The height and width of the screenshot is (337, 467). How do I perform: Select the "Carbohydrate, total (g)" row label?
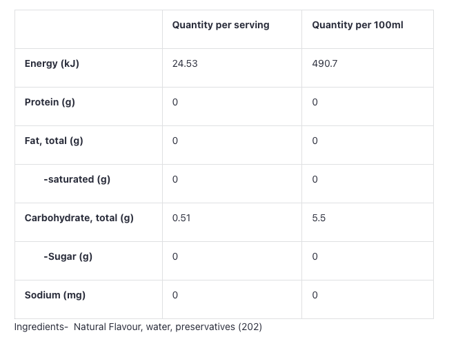tap(79, 218)
